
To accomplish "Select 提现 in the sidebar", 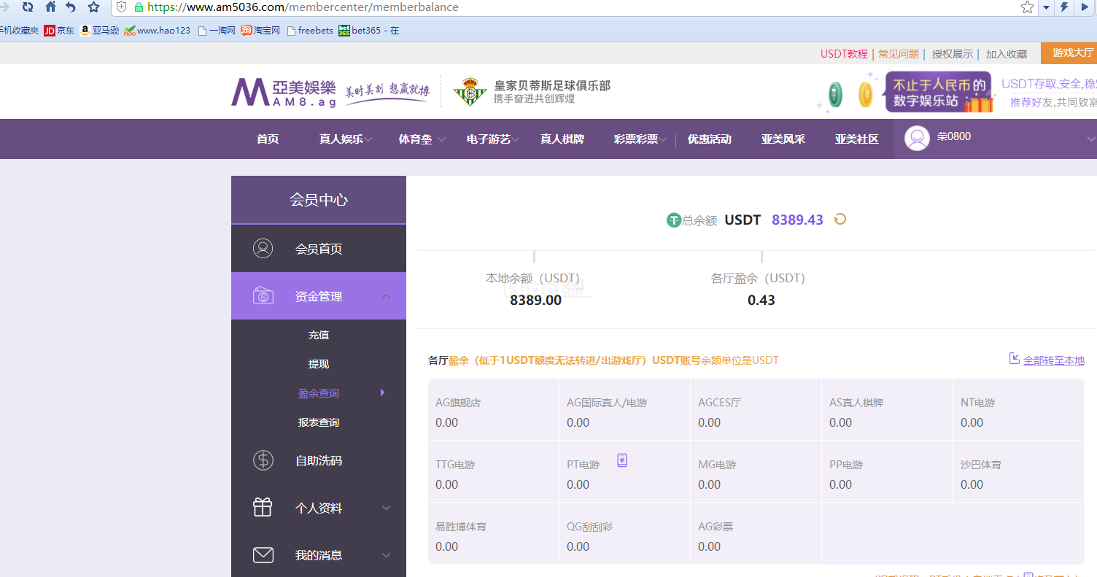I will point(319,364).
